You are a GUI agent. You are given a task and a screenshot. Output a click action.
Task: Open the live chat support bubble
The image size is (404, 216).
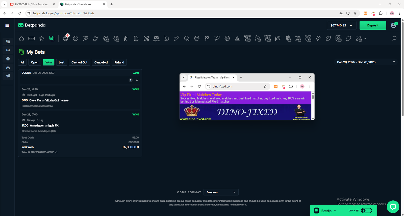(x=393, y=207)
